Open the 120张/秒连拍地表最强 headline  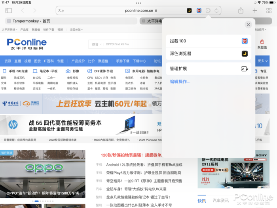point(131,155)
